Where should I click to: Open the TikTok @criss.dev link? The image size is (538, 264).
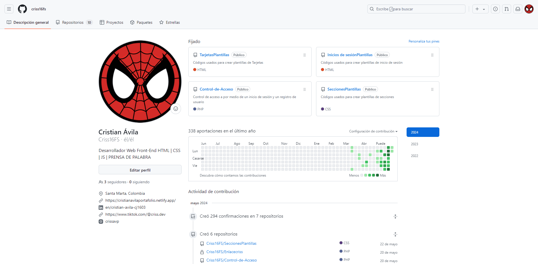pyautogui.click(x=135, y=214)
